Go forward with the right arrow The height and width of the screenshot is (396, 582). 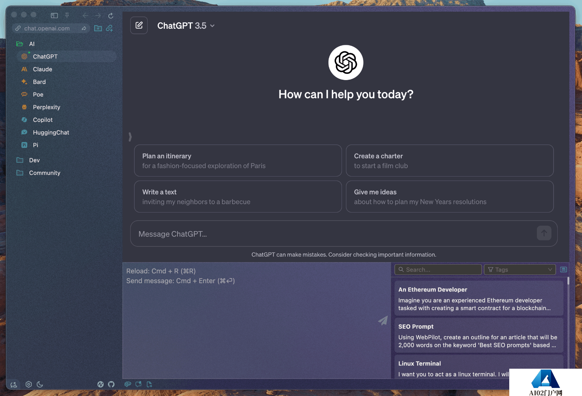pos(98,16)
